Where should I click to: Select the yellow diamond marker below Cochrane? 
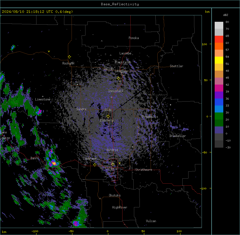coord(95,165)
